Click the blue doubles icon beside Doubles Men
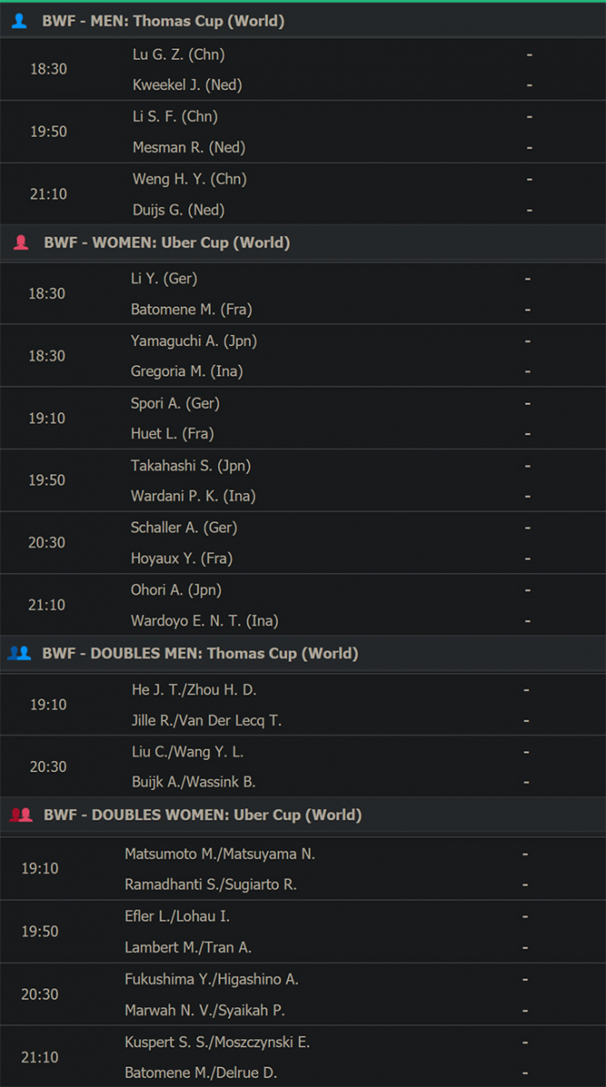This screenshot has width=606, height=1087. (19, 653)
